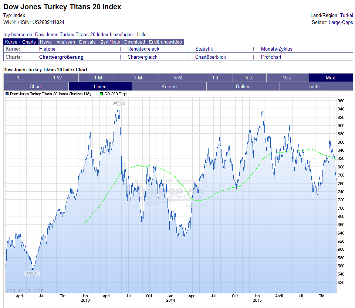This screenshot has height=308, width=355.
Task: Open the Monats-Zyklus link
Action: coord(277,49)
